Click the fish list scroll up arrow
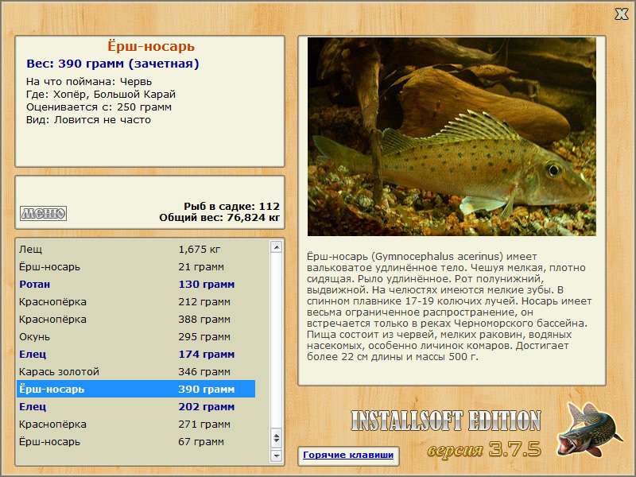Viewport: 636px width, 477px height. 276,247
